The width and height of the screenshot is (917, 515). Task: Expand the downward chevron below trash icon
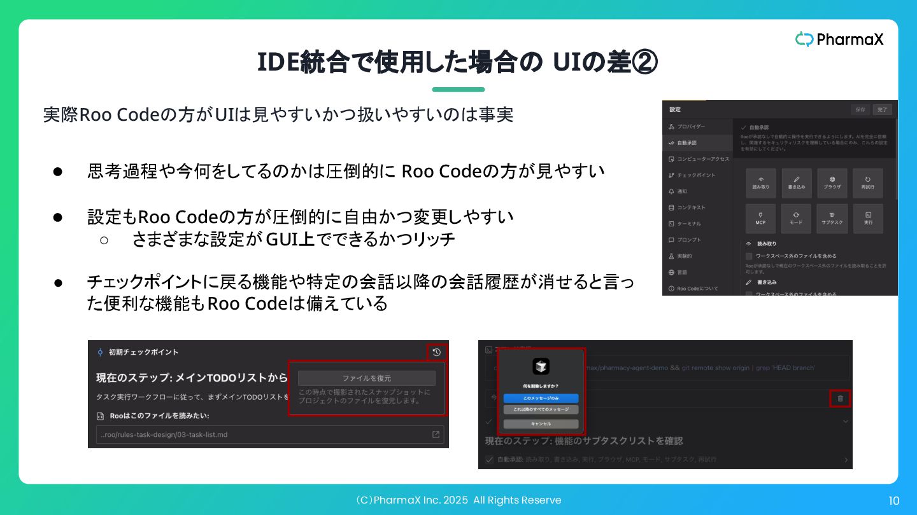[846, 421]
